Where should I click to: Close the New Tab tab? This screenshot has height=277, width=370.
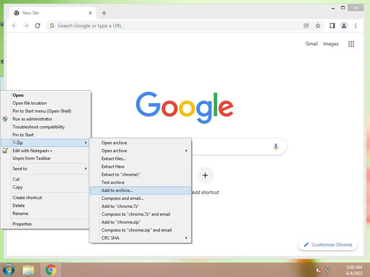[90, 13]
